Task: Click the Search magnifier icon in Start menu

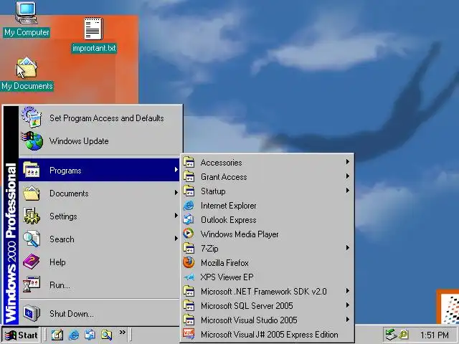Action: point(32,239)
